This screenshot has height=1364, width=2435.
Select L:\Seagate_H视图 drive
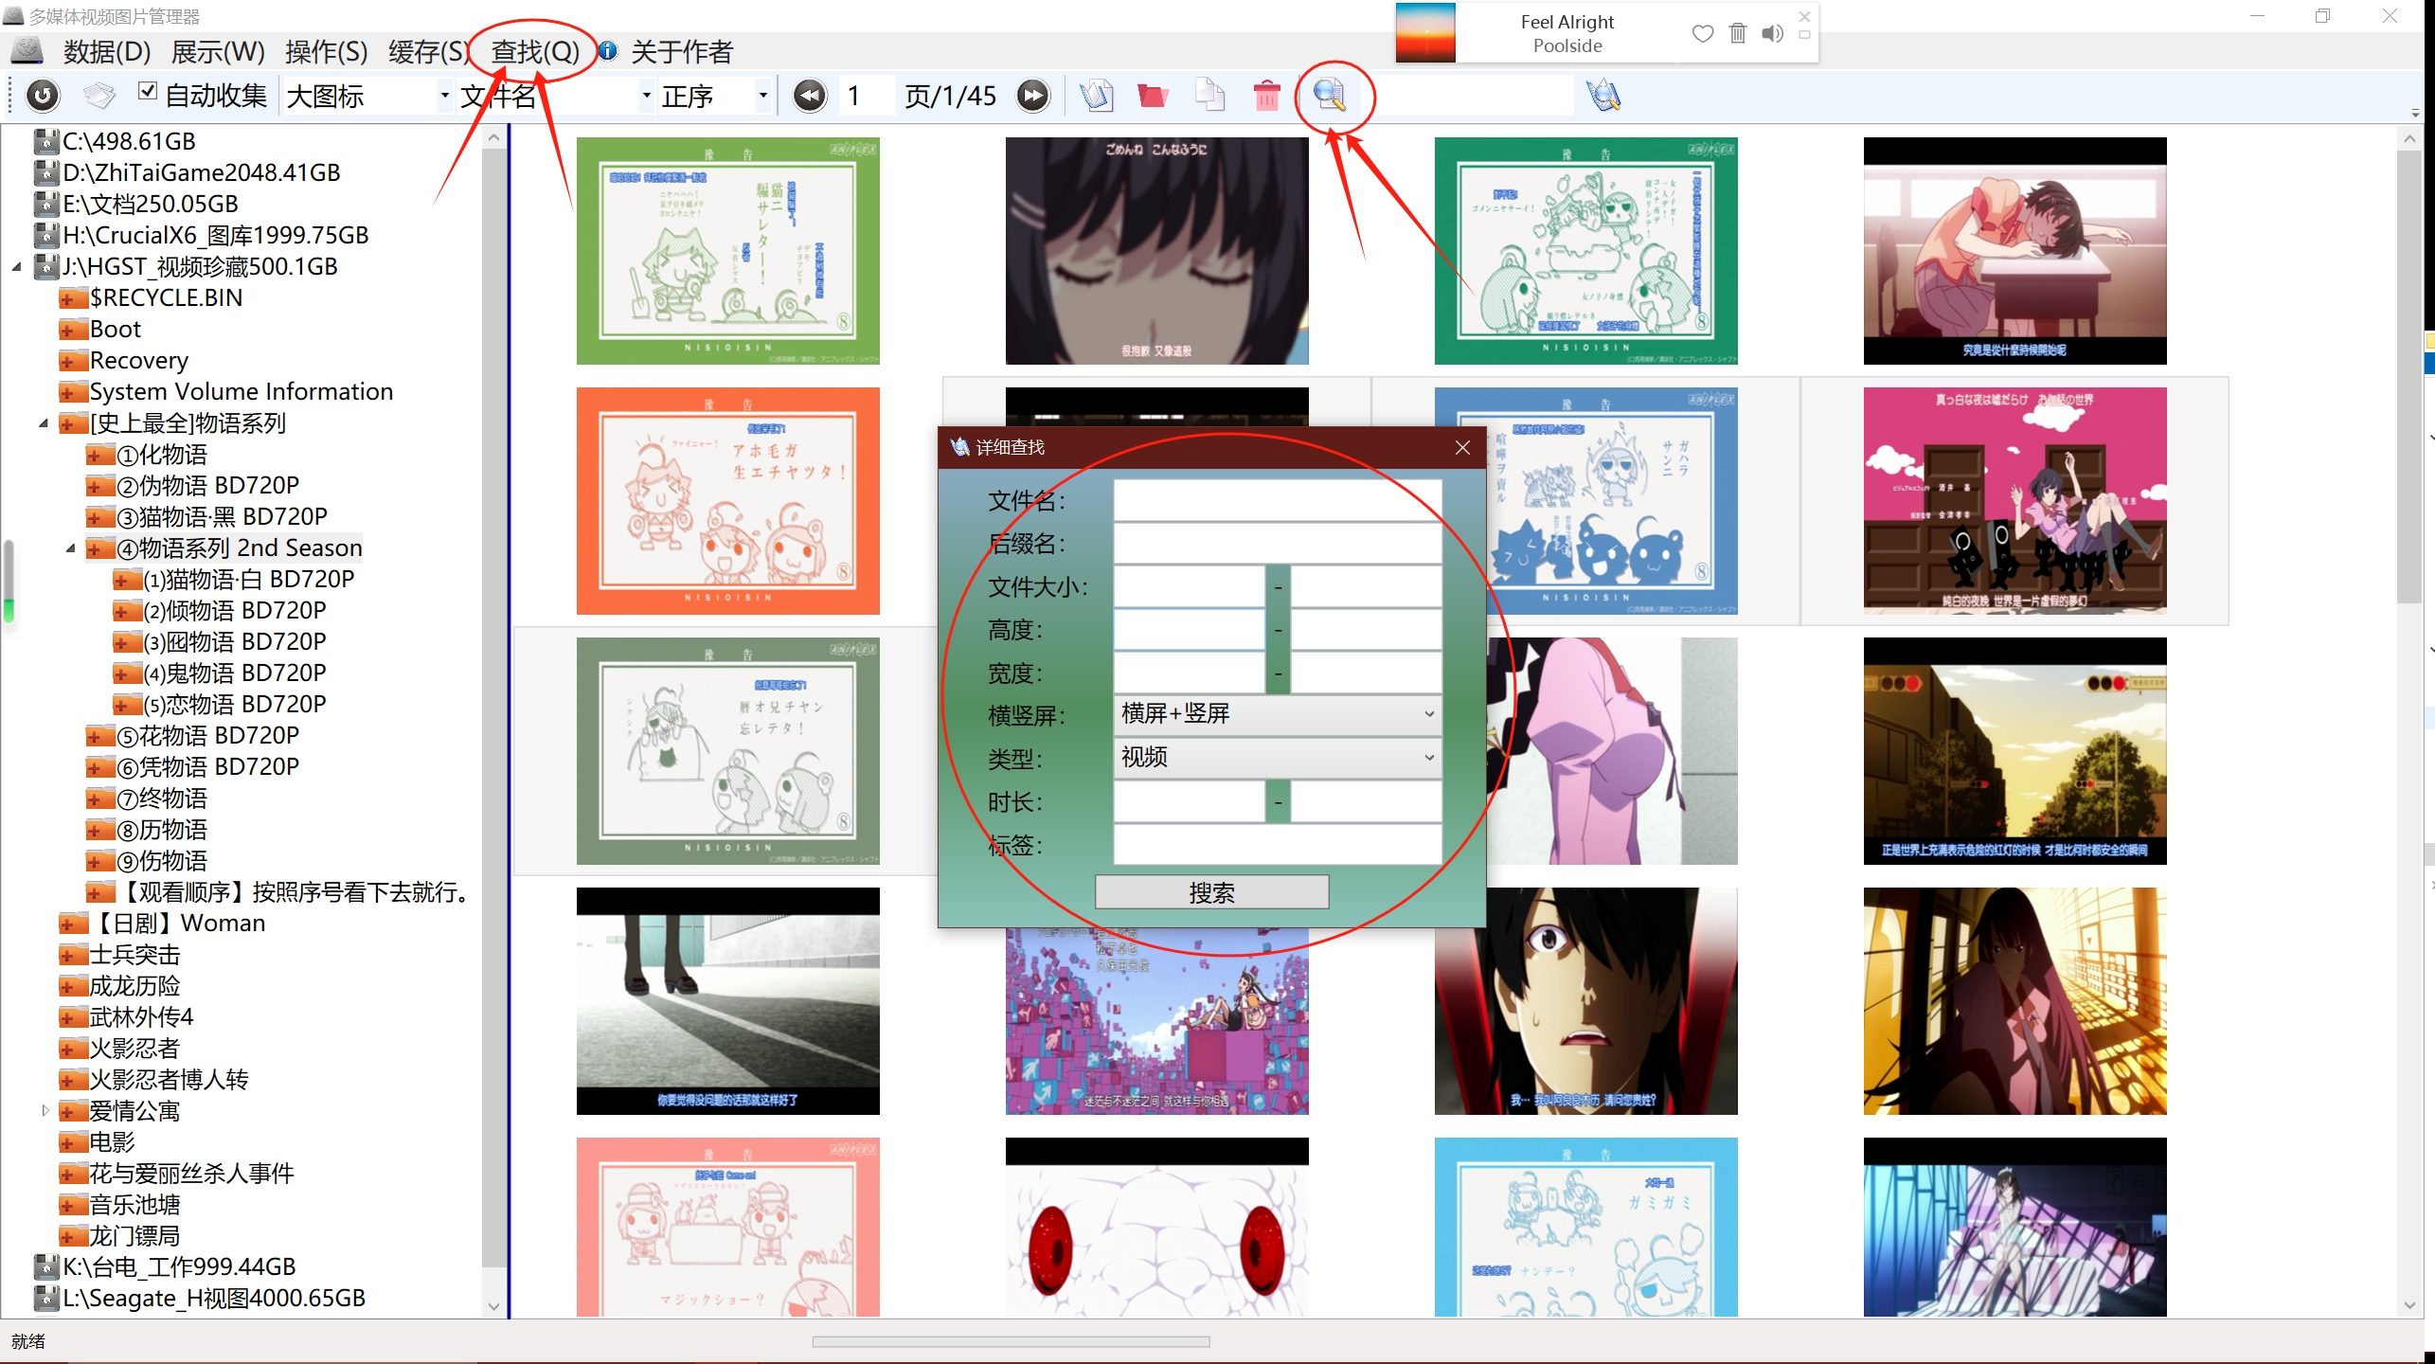[x=214, y=1298]
